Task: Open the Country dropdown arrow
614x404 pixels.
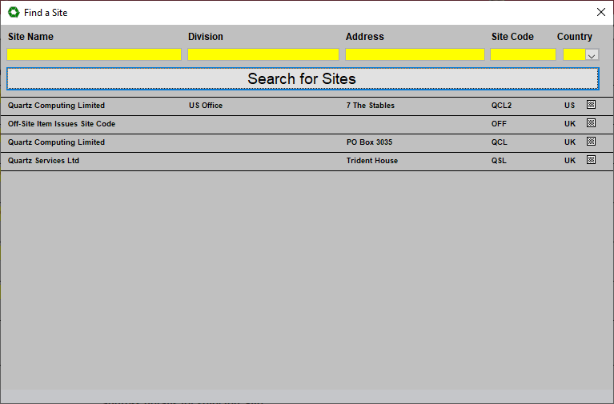Action: coord(592,55)
